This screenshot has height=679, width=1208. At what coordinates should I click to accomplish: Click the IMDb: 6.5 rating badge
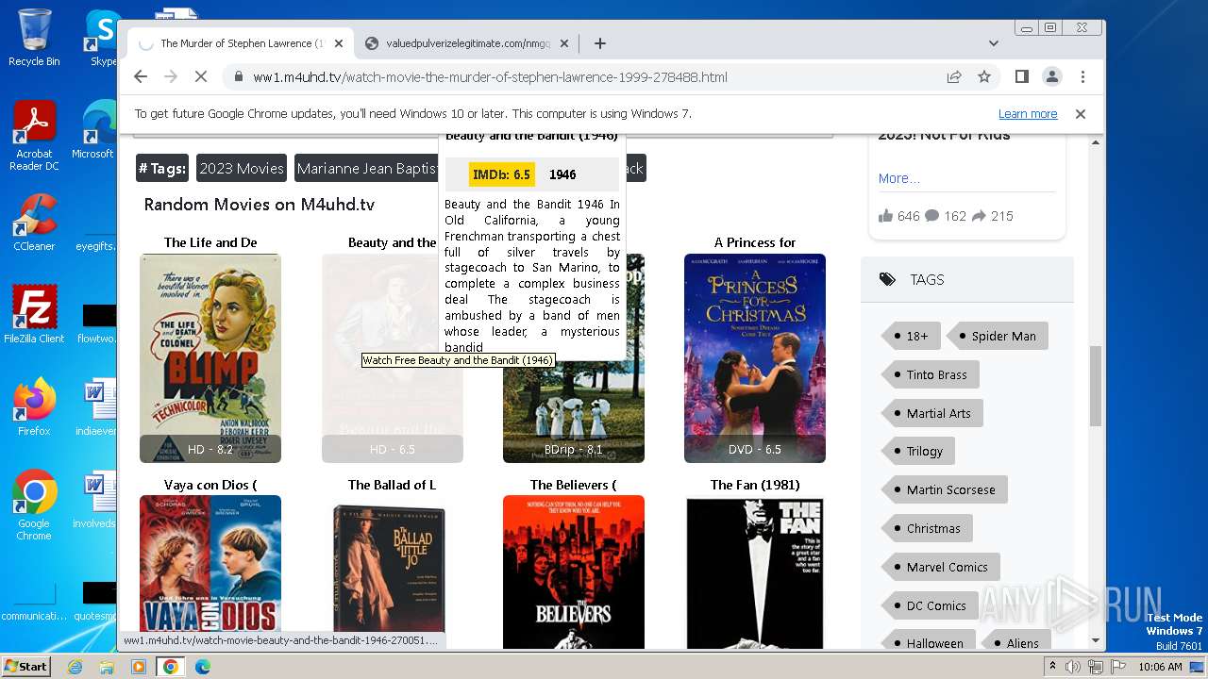502,174
